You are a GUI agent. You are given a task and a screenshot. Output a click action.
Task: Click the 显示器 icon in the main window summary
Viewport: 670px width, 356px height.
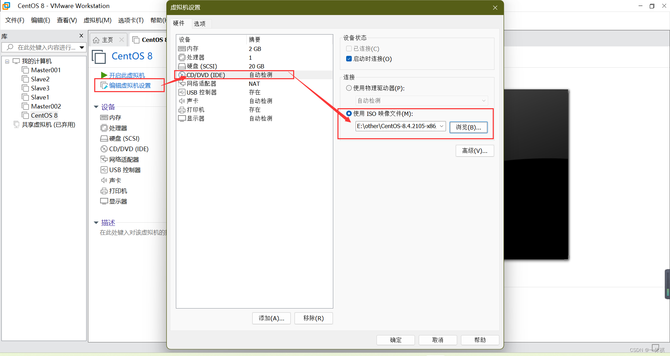click(x=104, y=201)
